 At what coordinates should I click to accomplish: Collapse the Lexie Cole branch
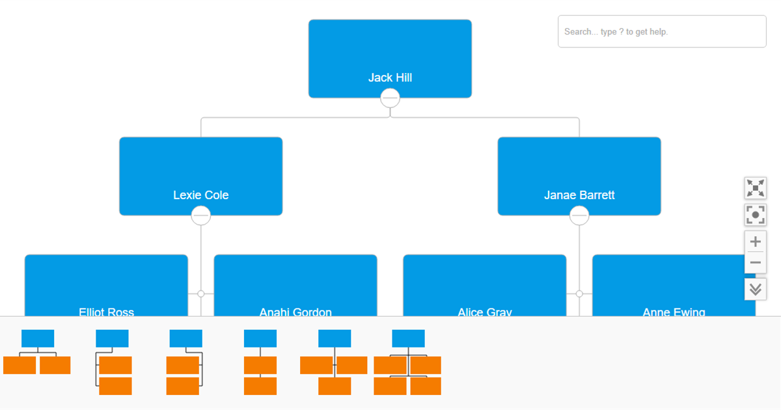(200, 215)
